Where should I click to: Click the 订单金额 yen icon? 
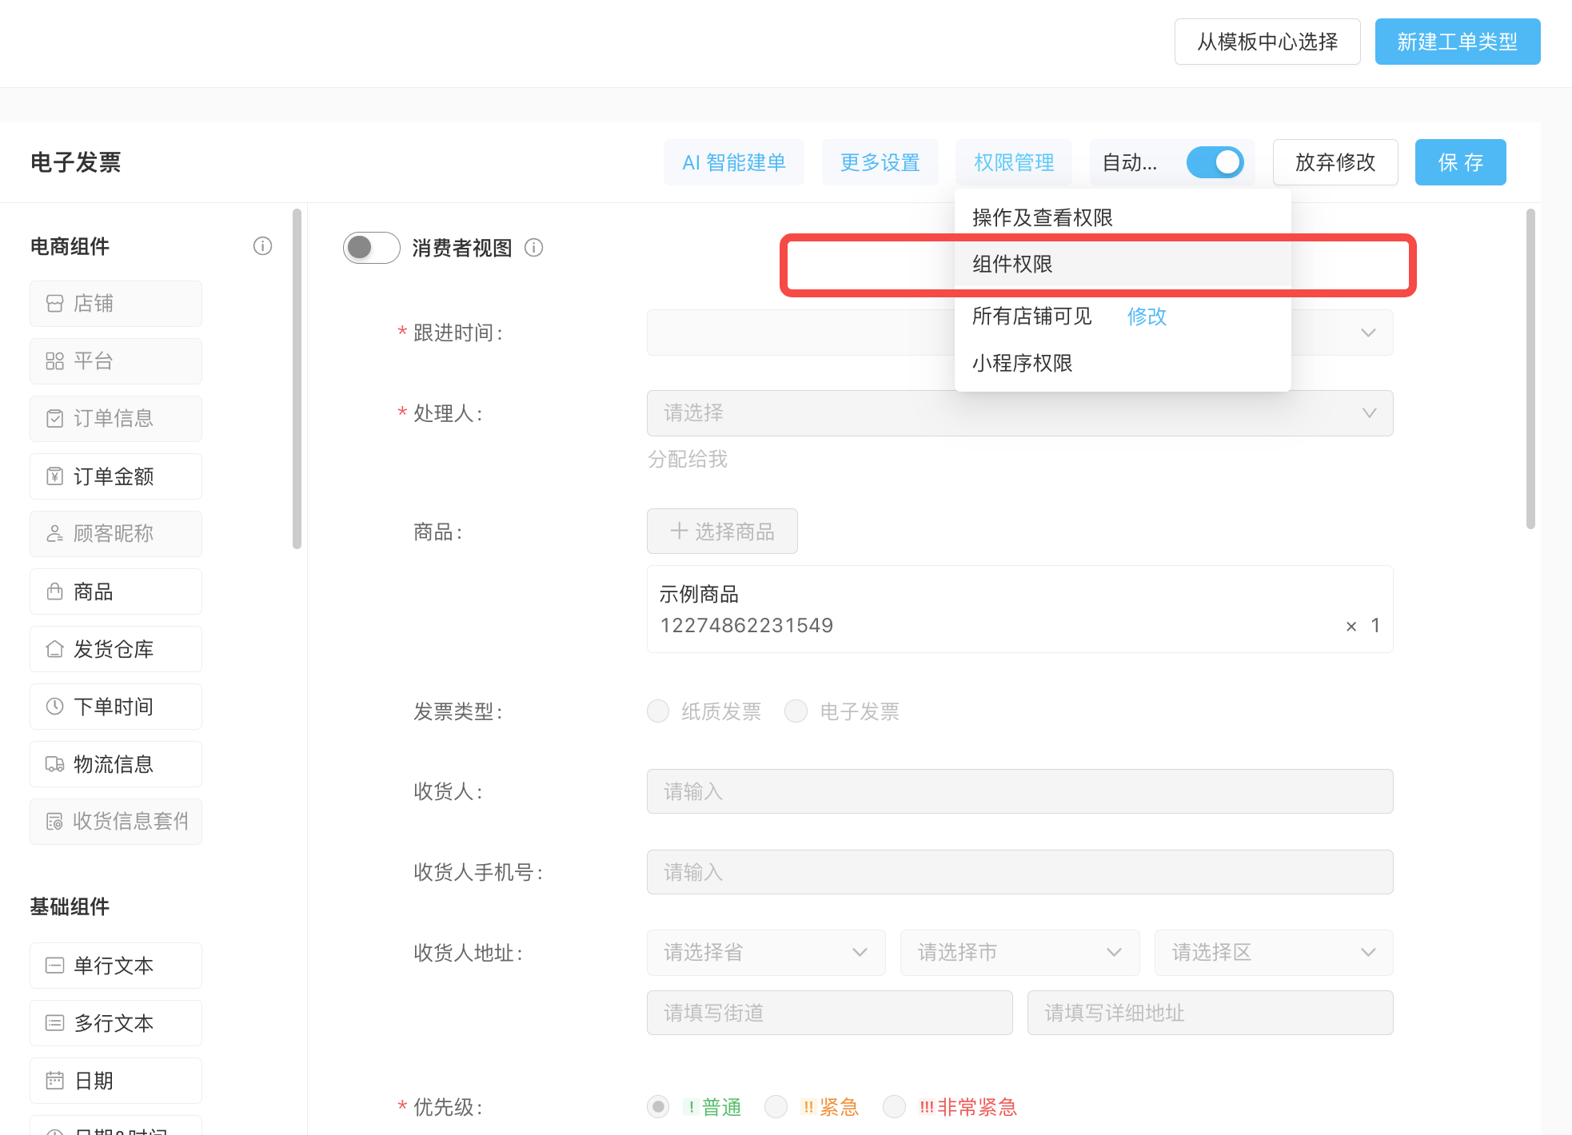tap(54, 476)
